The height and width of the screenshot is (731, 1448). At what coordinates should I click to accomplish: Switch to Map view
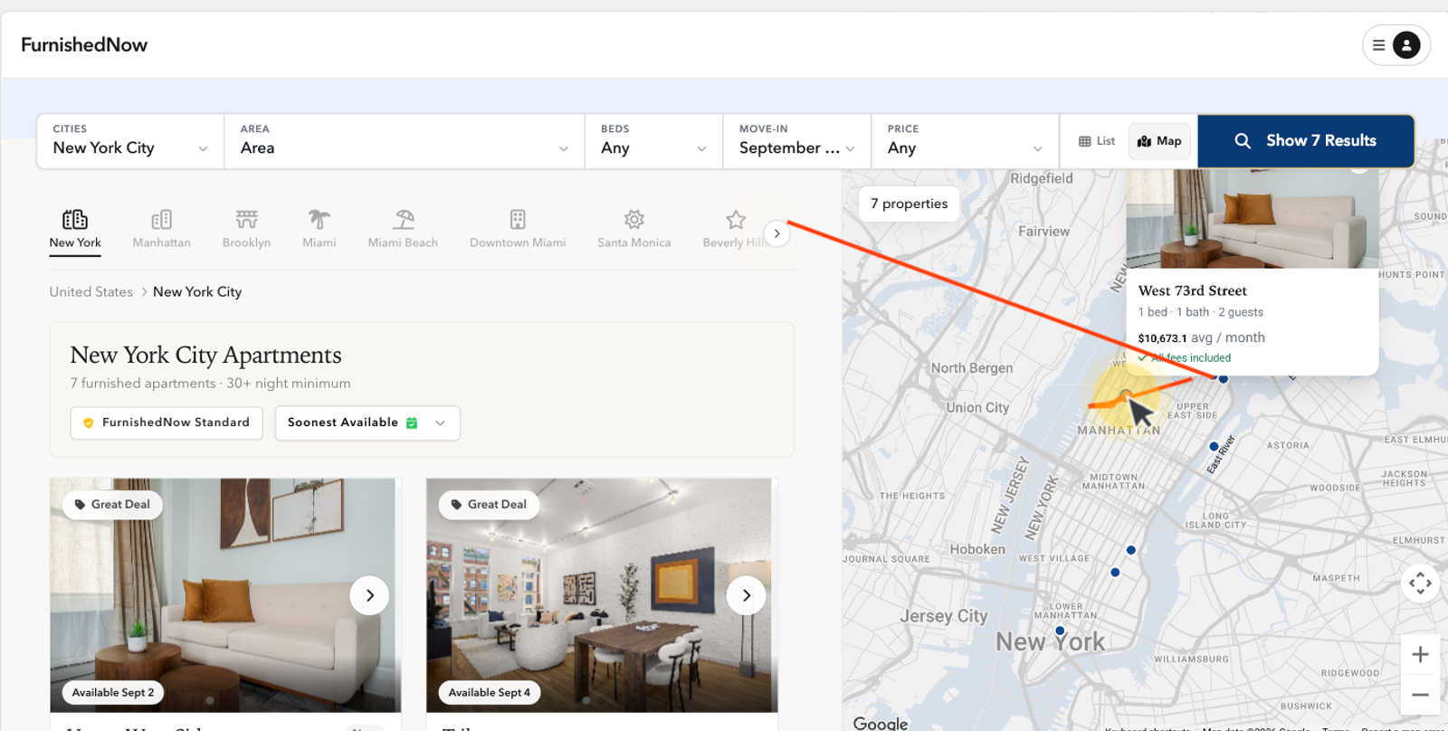[1159, 141]
